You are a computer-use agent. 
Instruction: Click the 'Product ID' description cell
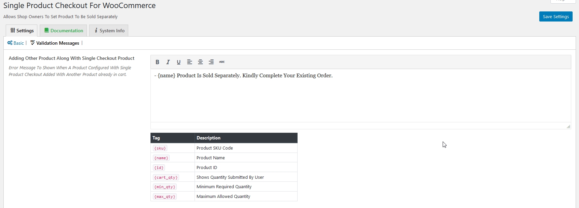(x=246, y=167)
